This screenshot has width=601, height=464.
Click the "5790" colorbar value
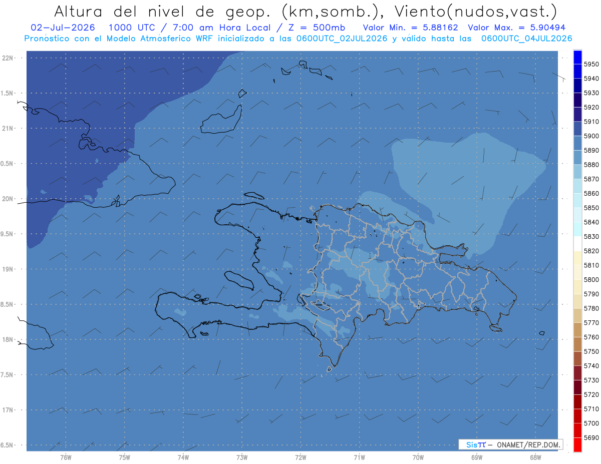point(591,294)
